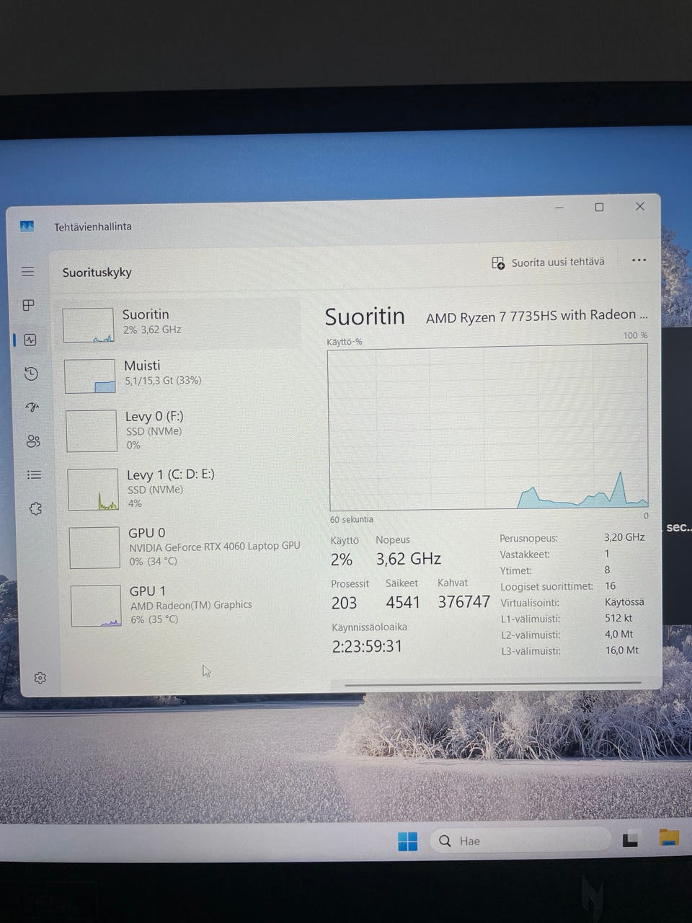This screenshot has height=923, width=692.
Task: Click the L2-välimuisti 4,0 Mt value
Action: click(619, 634)
